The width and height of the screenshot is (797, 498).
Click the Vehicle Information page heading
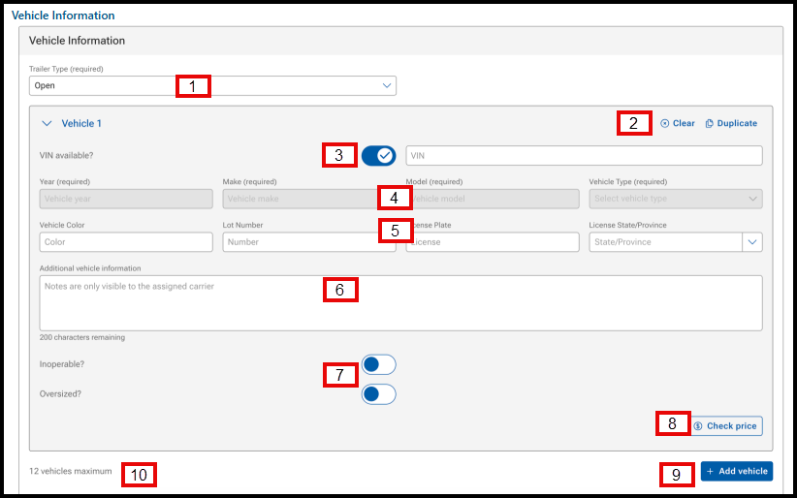pyautogui.click(x=63, y=16)
